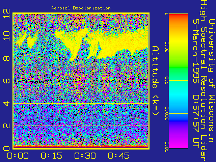This screenshot has width=216, height=162.
Task: Click the '8' altitude axis label
Action: pos(6,58)
